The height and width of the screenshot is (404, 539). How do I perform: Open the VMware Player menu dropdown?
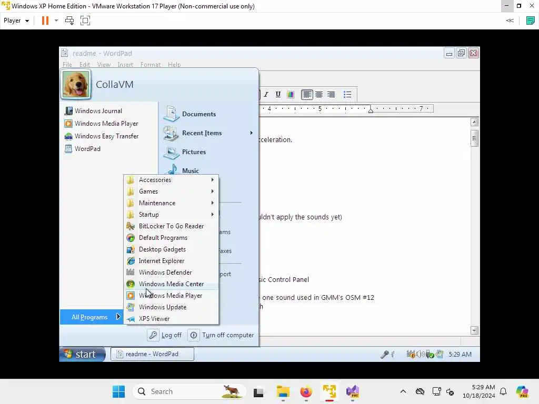pos(16,21)
